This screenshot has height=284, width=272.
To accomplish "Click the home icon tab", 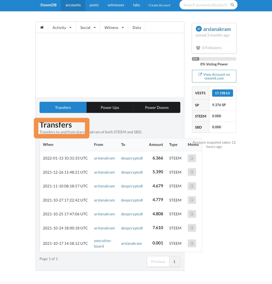I will [42, 27].
